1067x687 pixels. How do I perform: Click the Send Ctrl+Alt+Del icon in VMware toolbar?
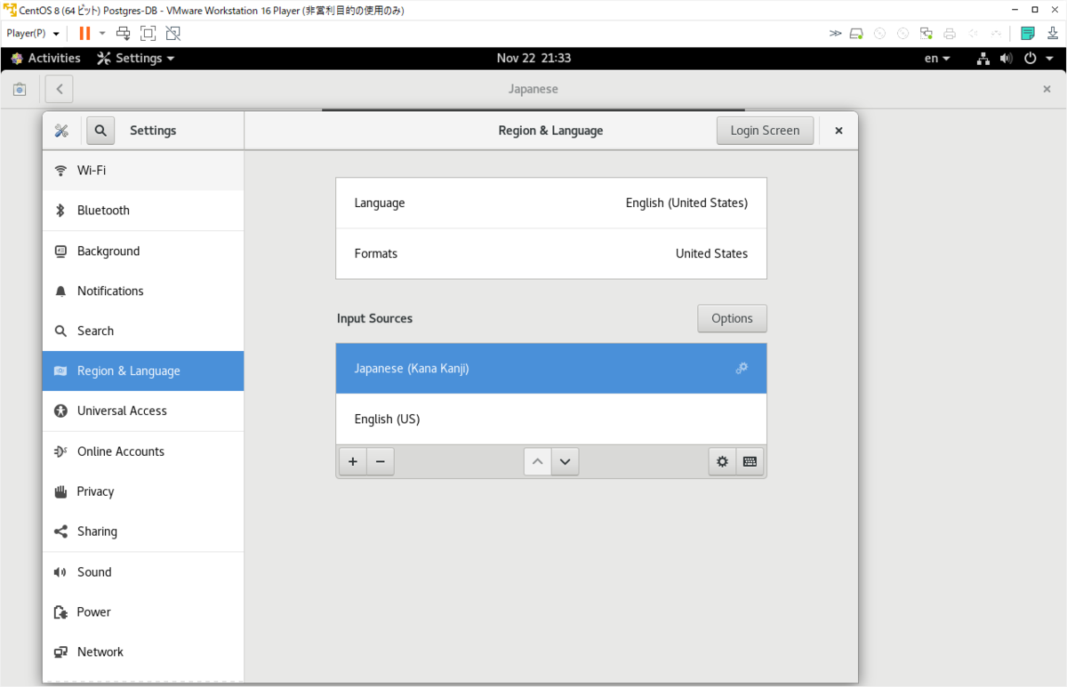coord(124,34)
